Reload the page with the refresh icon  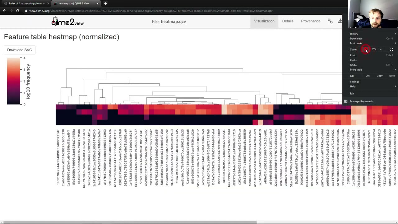tap(18, 11)
